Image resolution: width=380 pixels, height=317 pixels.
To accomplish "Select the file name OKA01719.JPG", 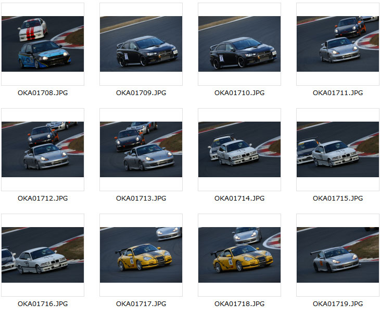I will point(338,304).
